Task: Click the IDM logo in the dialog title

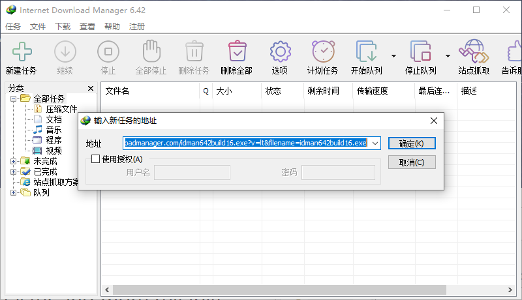Action: coord(85,121)
